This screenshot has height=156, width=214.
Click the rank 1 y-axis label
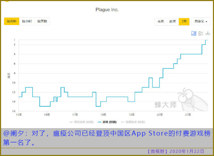(14, 40)
